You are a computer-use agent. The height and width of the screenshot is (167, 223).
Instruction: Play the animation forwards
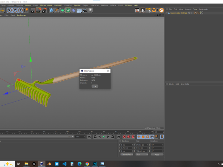click(x=104, y=137)
